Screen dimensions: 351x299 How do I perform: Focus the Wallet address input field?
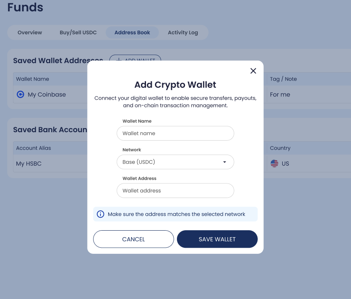[175, 190]
